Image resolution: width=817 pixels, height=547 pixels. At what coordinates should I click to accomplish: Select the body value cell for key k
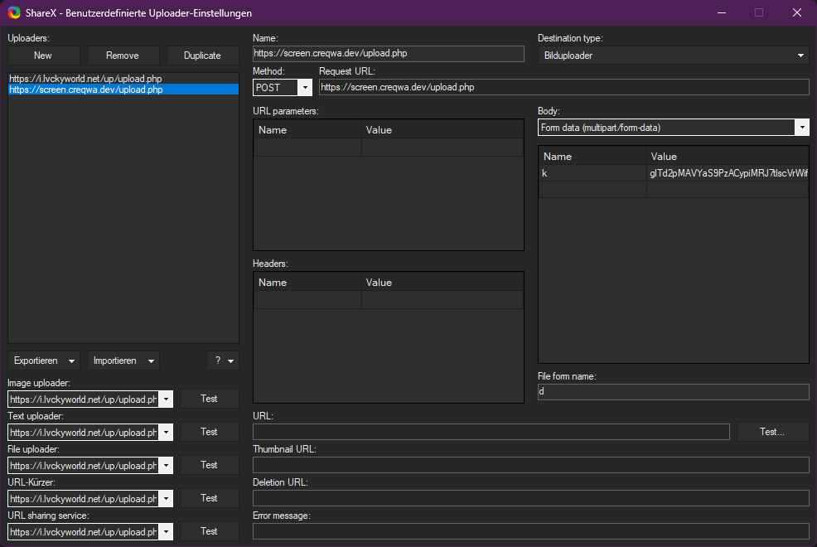pyautogui.click(x=728, y=173)
